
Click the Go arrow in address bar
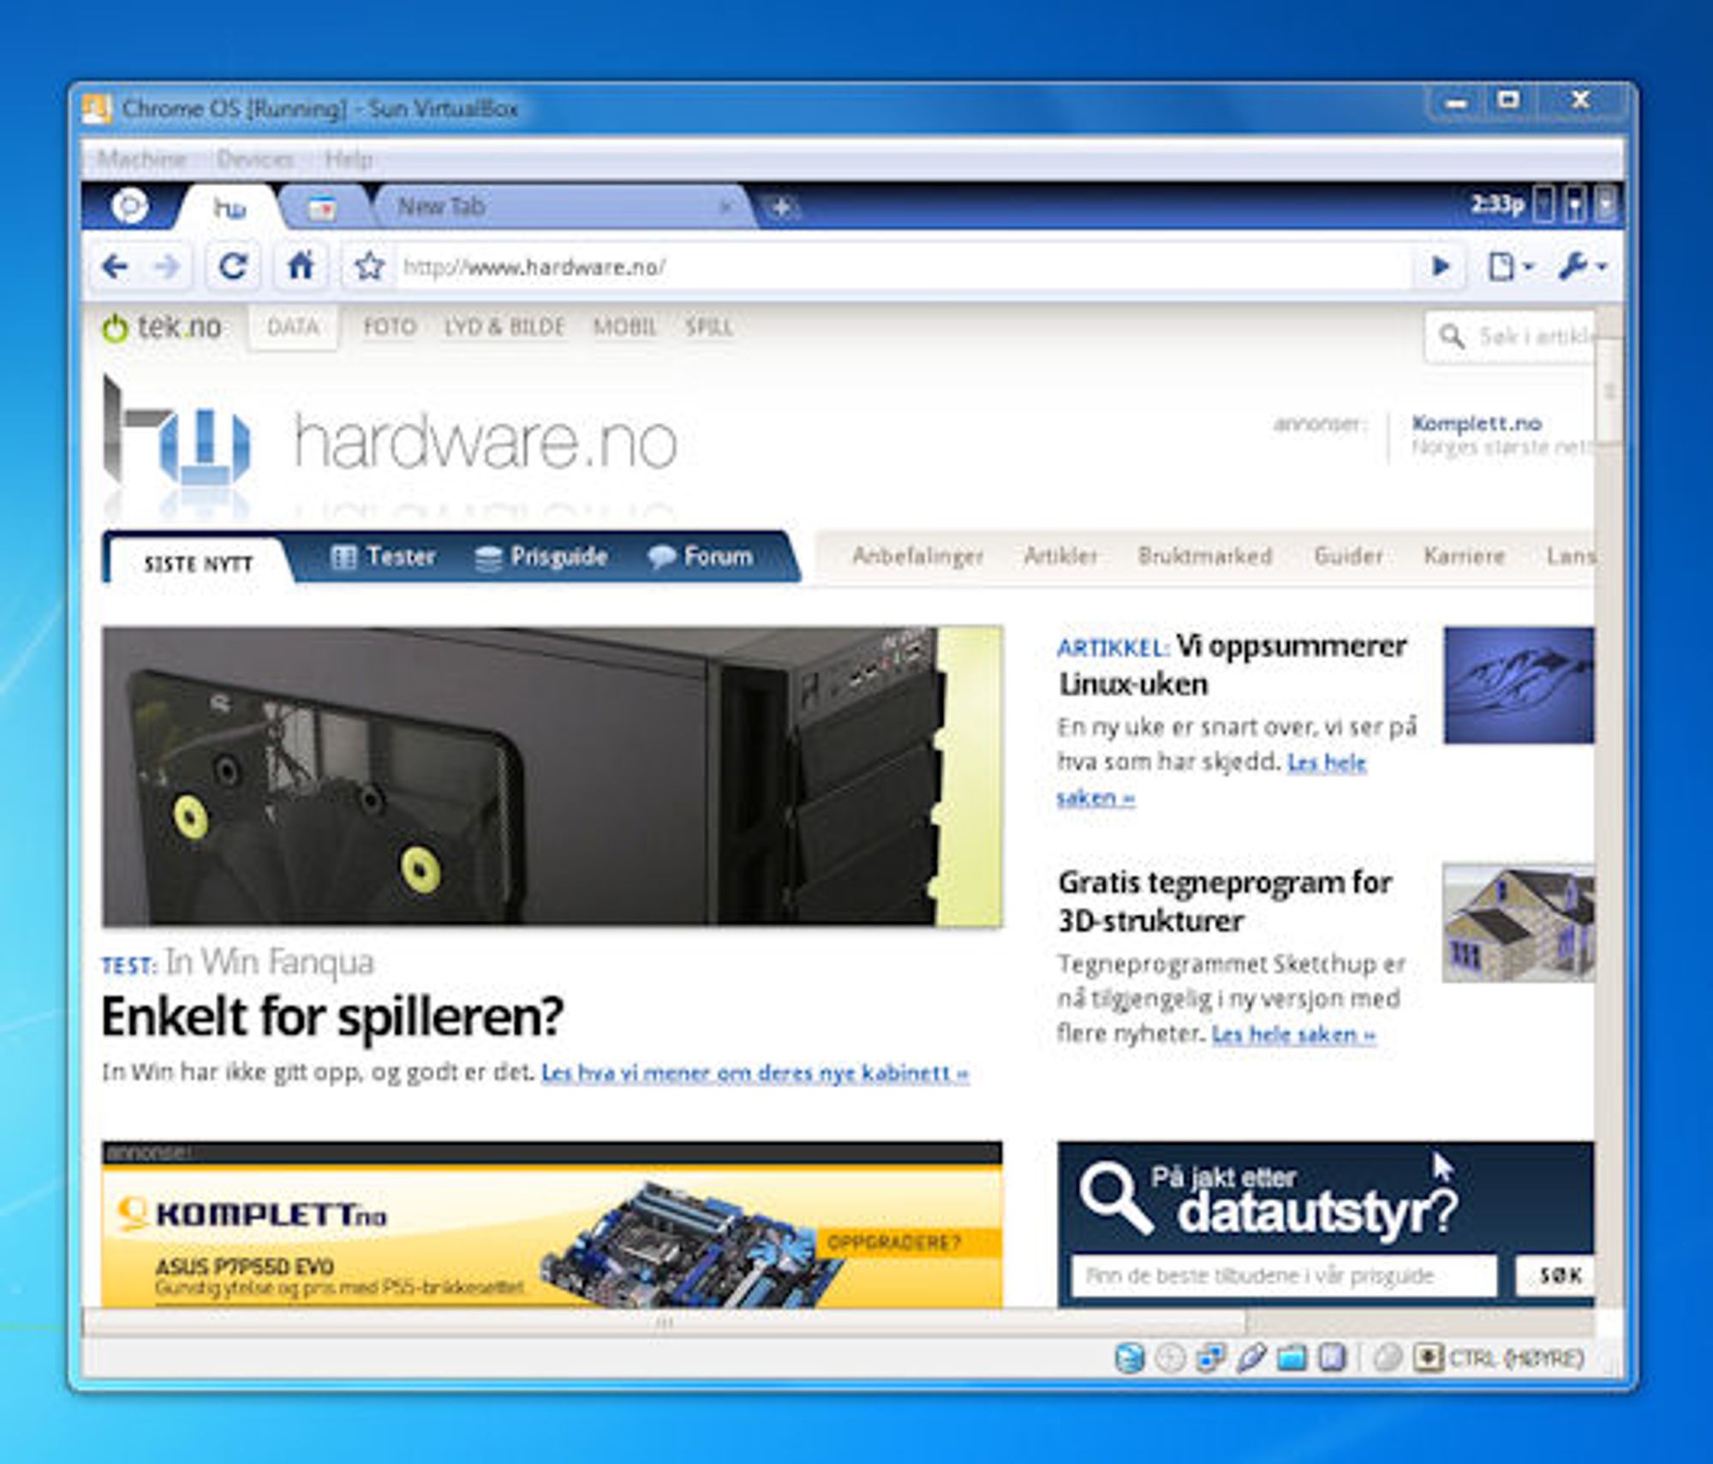pos(1441,267)
